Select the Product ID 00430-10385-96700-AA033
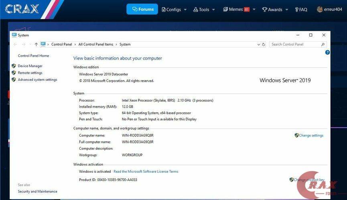 [x=117, y=180]
